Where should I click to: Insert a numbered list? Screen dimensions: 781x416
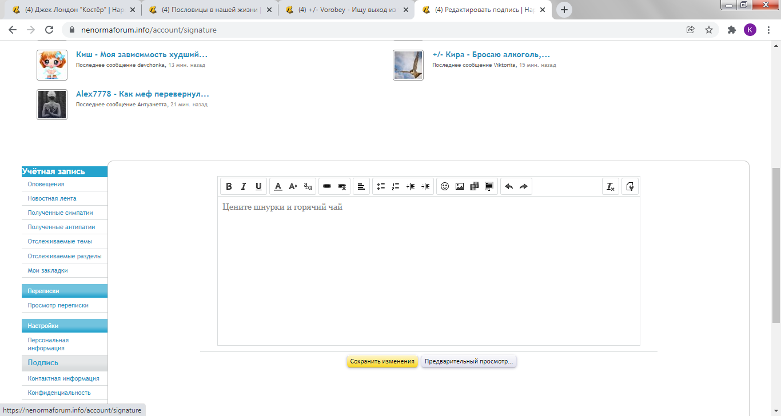click(x=396, y=186)
